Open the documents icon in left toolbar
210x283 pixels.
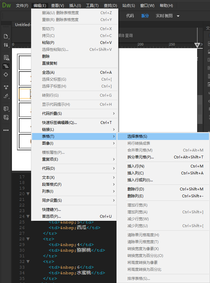(6, 36)
